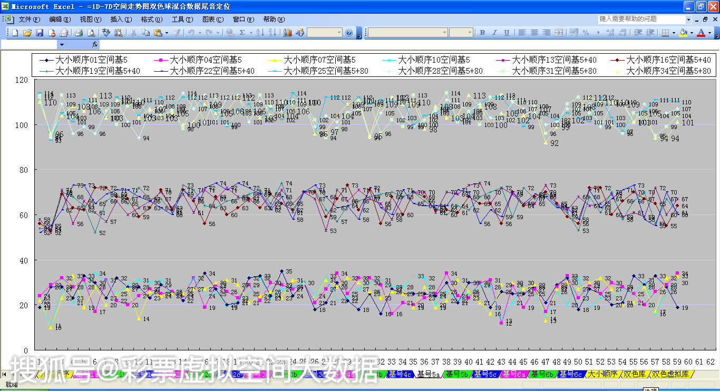720x391 pixels.
Task: Increase decimal places
Action: 610,32
